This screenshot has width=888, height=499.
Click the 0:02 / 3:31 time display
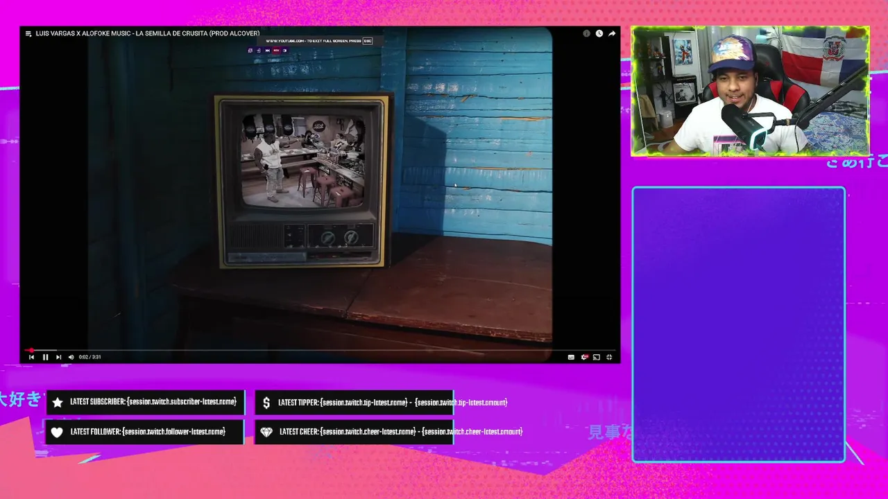pos(90,357)
